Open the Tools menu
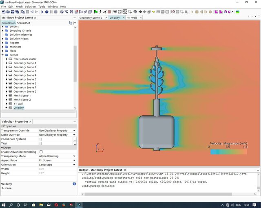 pyautogui.click(x=42, y=6)
